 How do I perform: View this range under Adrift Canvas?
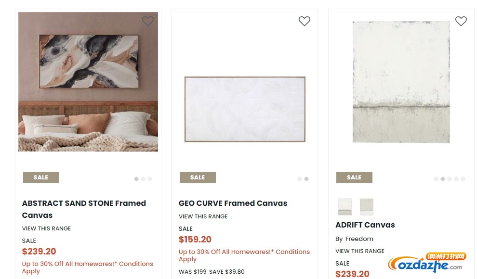359,251
